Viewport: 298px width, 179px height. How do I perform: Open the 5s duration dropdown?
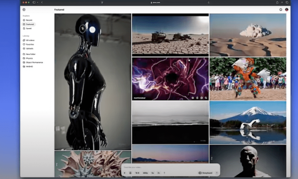[x=152, y=173]
